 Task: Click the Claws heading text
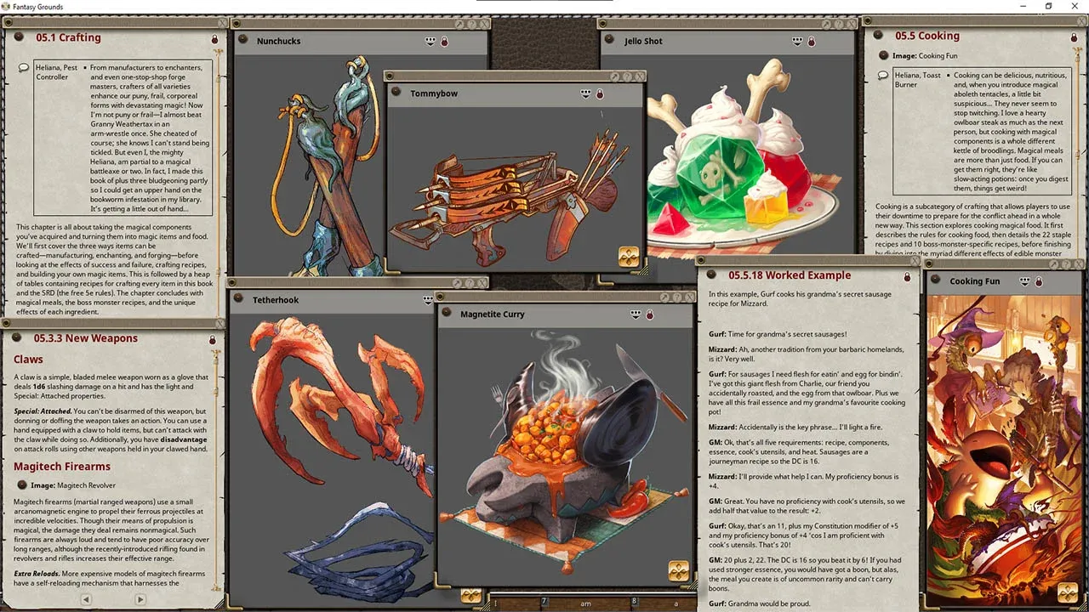(x=28, y=360)
